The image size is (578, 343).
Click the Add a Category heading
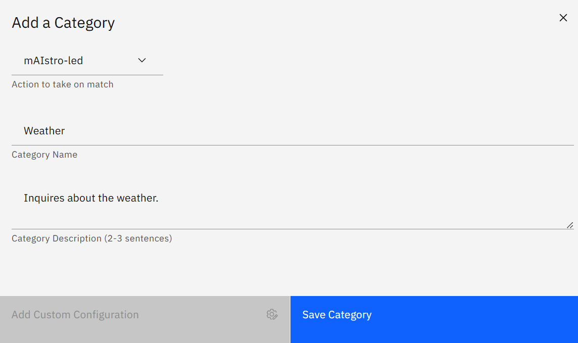click(63, 23)
